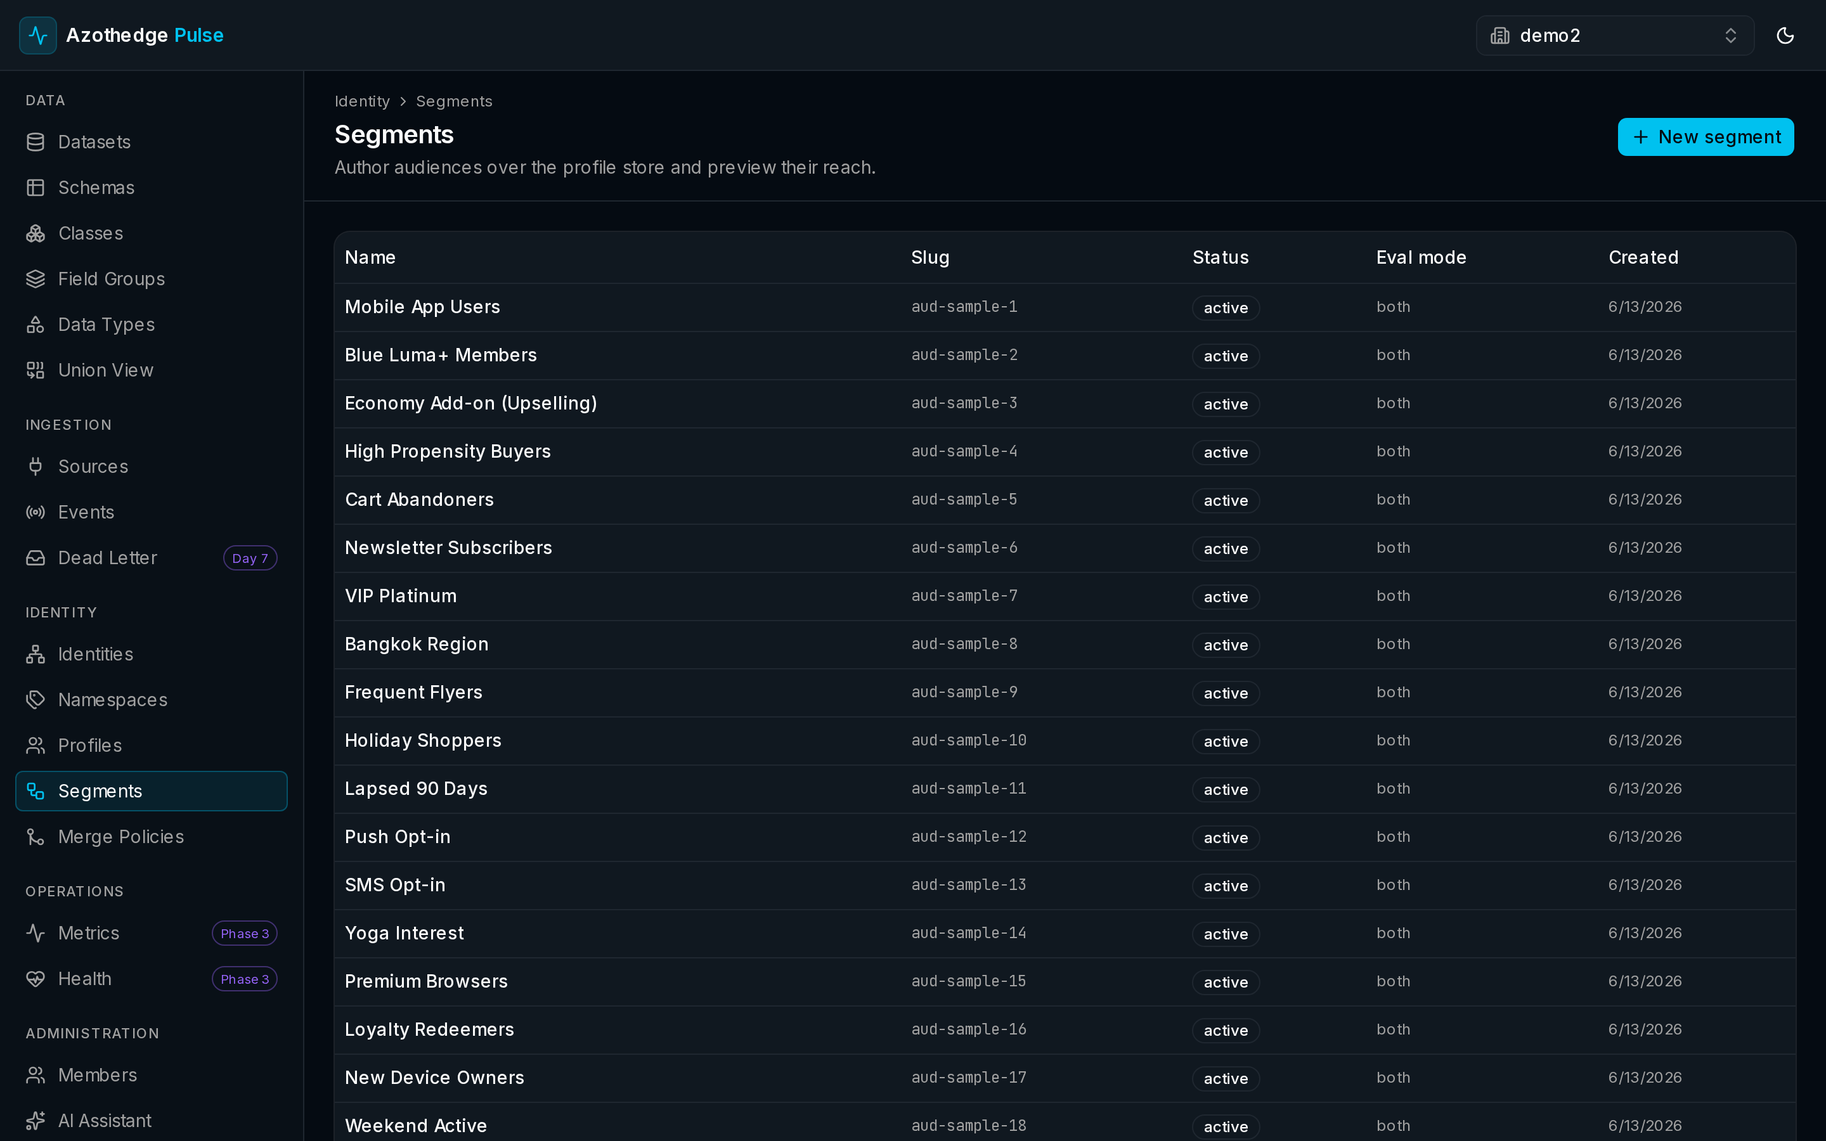Screen dimensions: 1826x1141
Task: Click the Classes icon in sidebar
Action: coord(36,233)
